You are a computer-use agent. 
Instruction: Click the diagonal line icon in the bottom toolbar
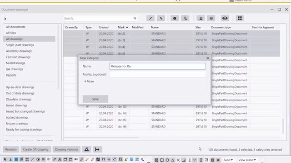(32, 159)
